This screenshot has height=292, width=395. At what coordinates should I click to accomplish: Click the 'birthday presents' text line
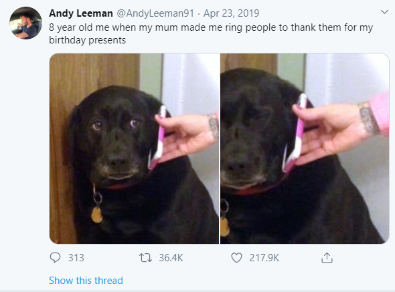pos(88,40)
